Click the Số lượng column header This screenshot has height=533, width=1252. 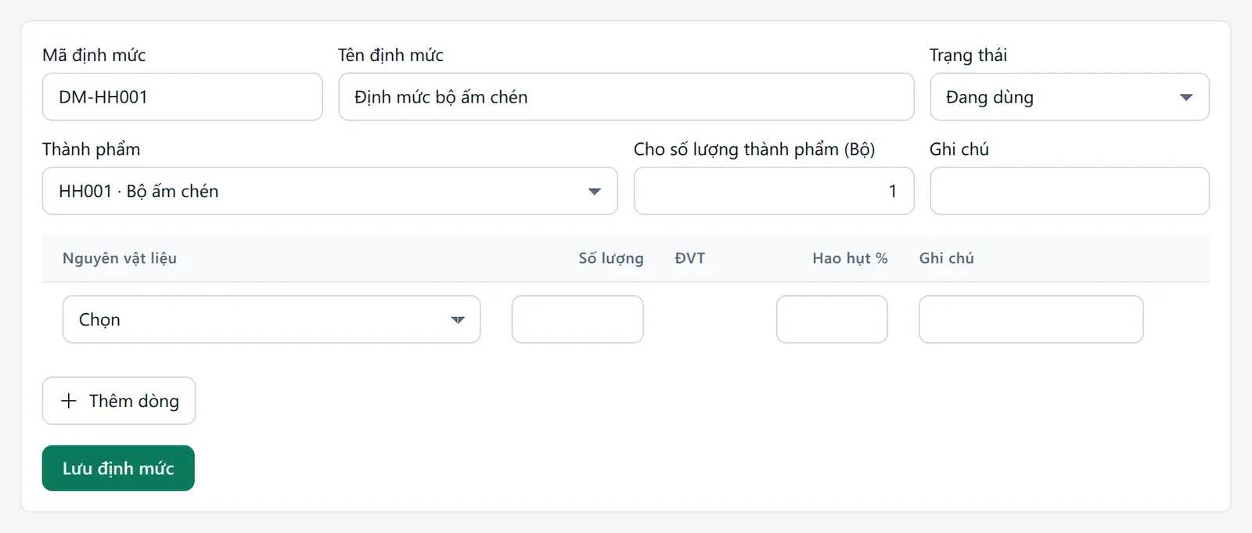(x=611, y=258)
